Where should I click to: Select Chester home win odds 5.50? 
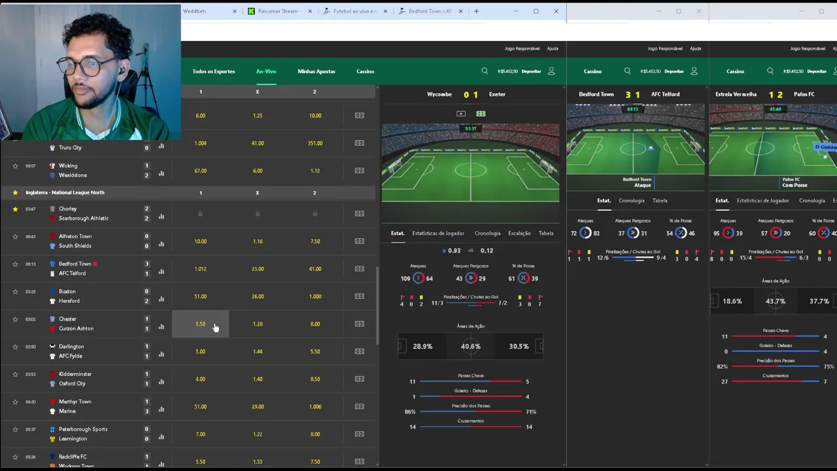(200, 324)
